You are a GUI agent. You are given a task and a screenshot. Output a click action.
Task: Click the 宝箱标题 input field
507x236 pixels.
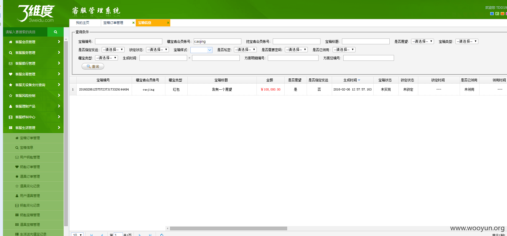[366, 41]
